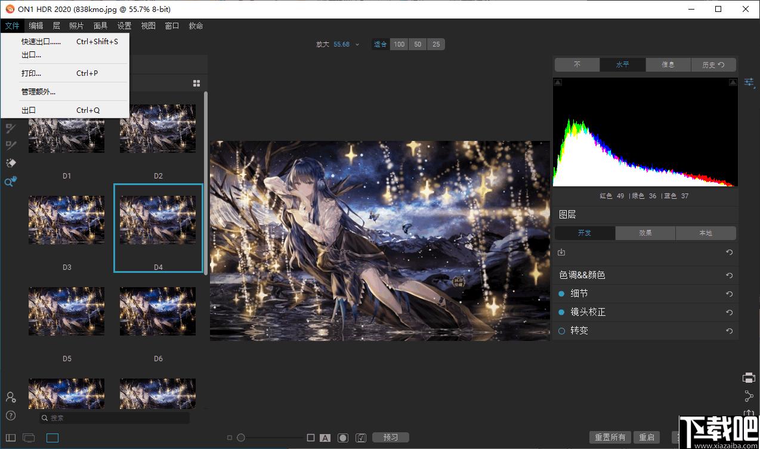Set zoom to 50

click(x=418, y=44)
